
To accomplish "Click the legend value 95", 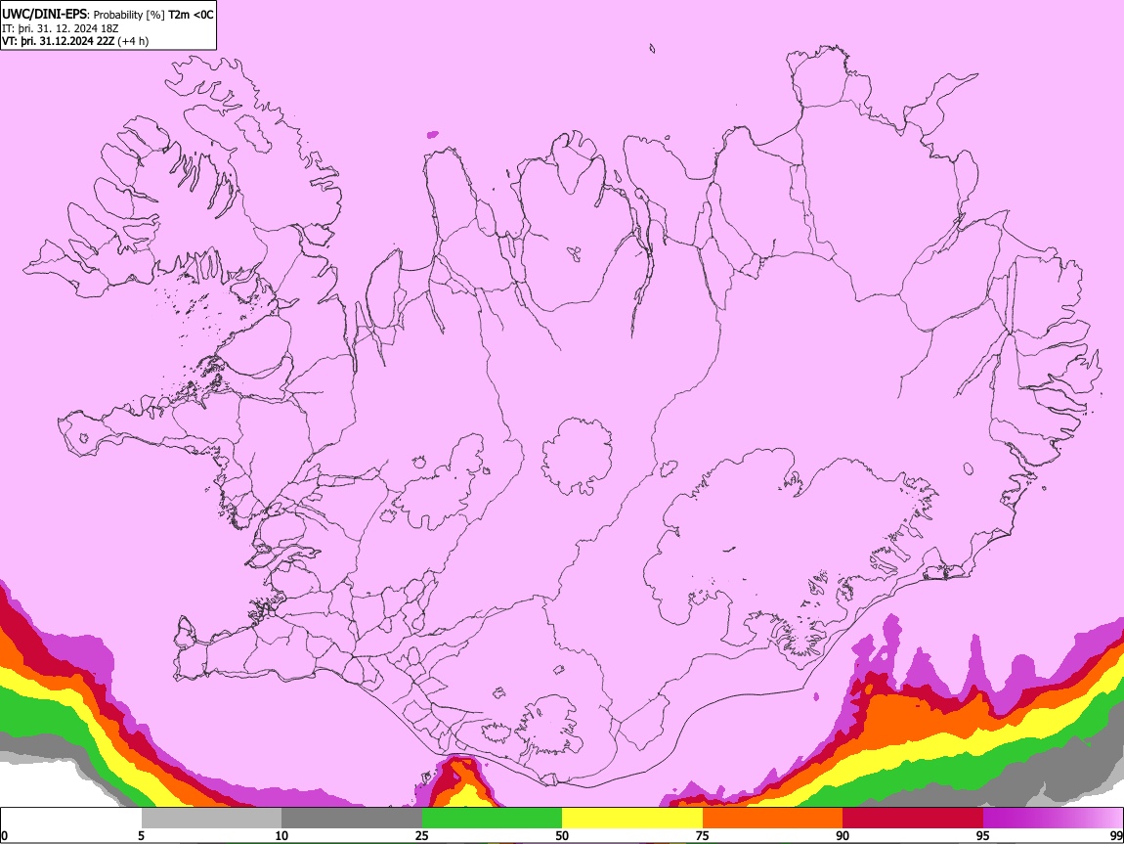I will point(983,835).
